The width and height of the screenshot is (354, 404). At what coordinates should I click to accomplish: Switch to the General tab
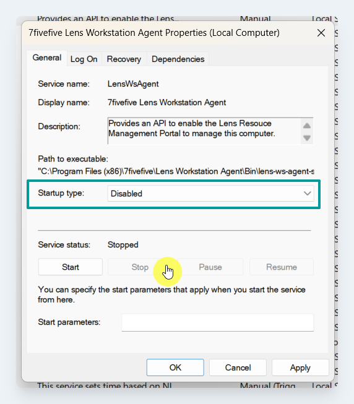pos(47,58)
